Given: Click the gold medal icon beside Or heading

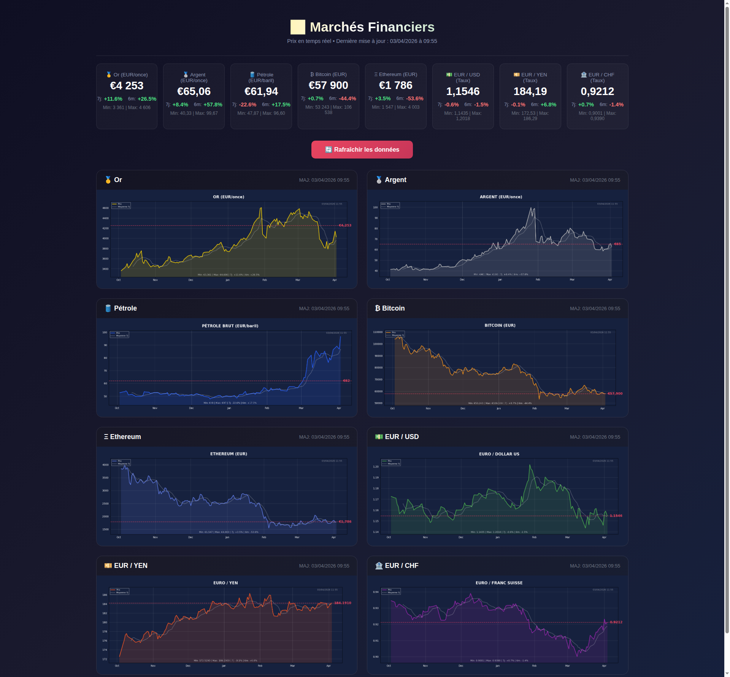Looking at the screenshot, I should coord(108,180).
